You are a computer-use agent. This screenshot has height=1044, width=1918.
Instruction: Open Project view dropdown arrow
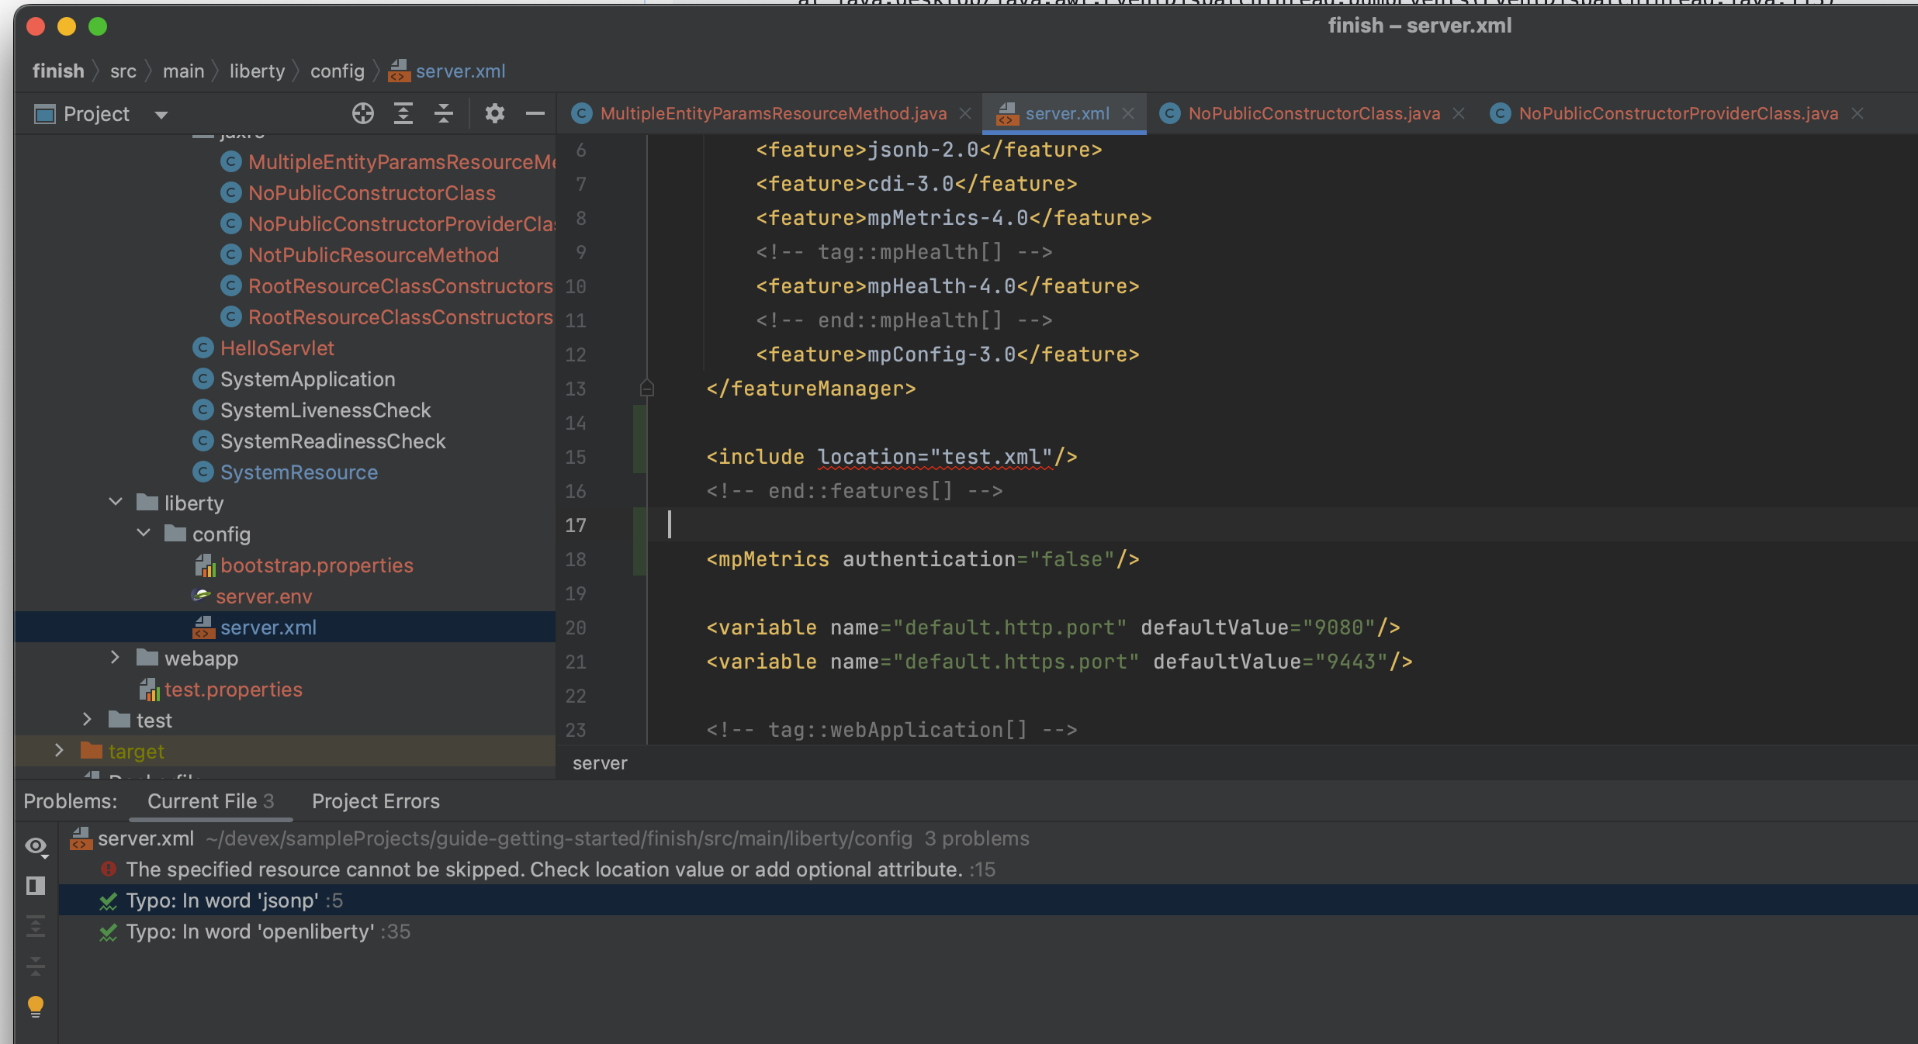(161, 115)
